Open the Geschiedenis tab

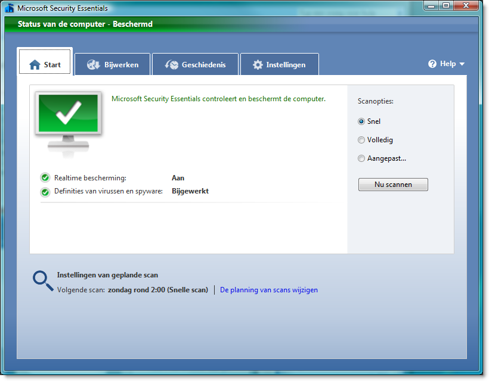point(195,64)
